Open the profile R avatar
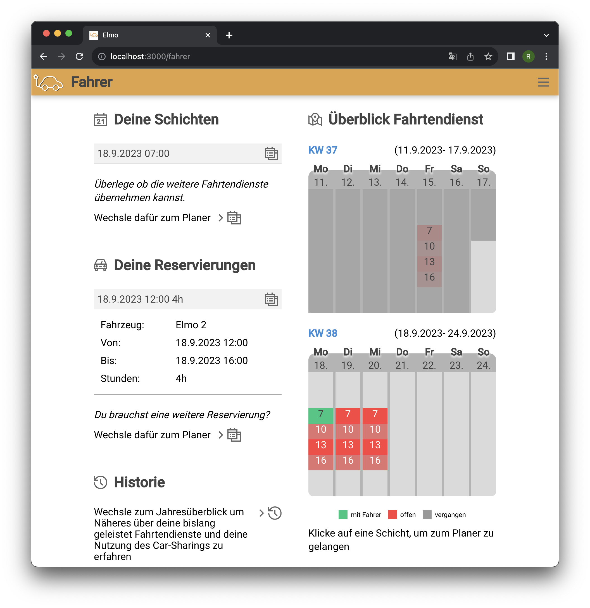 coord(528,56)
